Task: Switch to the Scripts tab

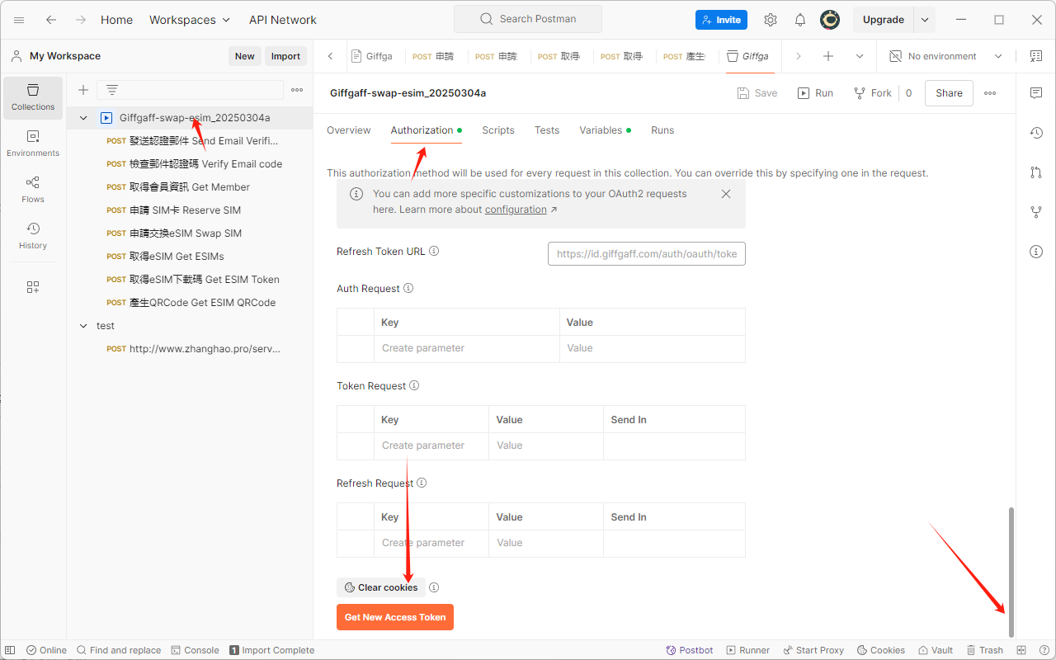Action: tap(497, 130)
